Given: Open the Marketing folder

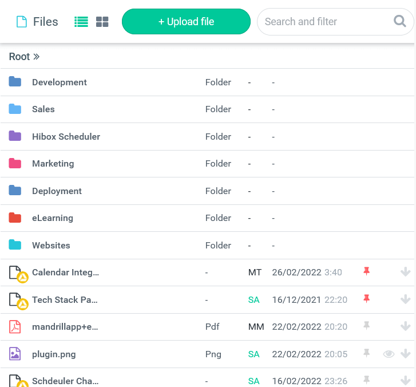Looking at the screenshot, I should (53, 164).
